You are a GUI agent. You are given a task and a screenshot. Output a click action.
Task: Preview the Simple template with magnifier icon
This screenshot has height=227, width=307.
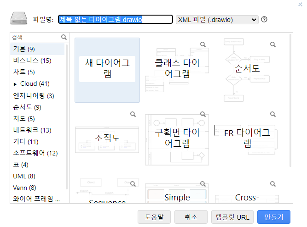[x=203, y=184]
